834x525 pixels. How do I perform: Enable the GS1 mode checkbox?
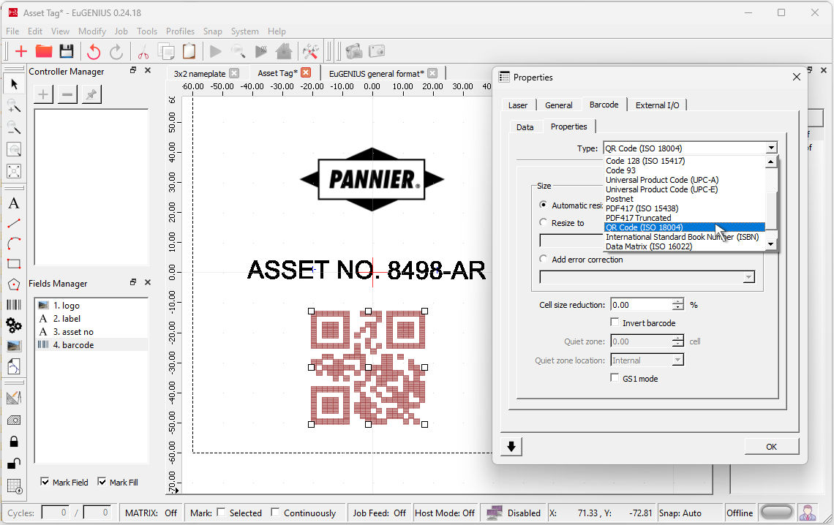[615, 378]
